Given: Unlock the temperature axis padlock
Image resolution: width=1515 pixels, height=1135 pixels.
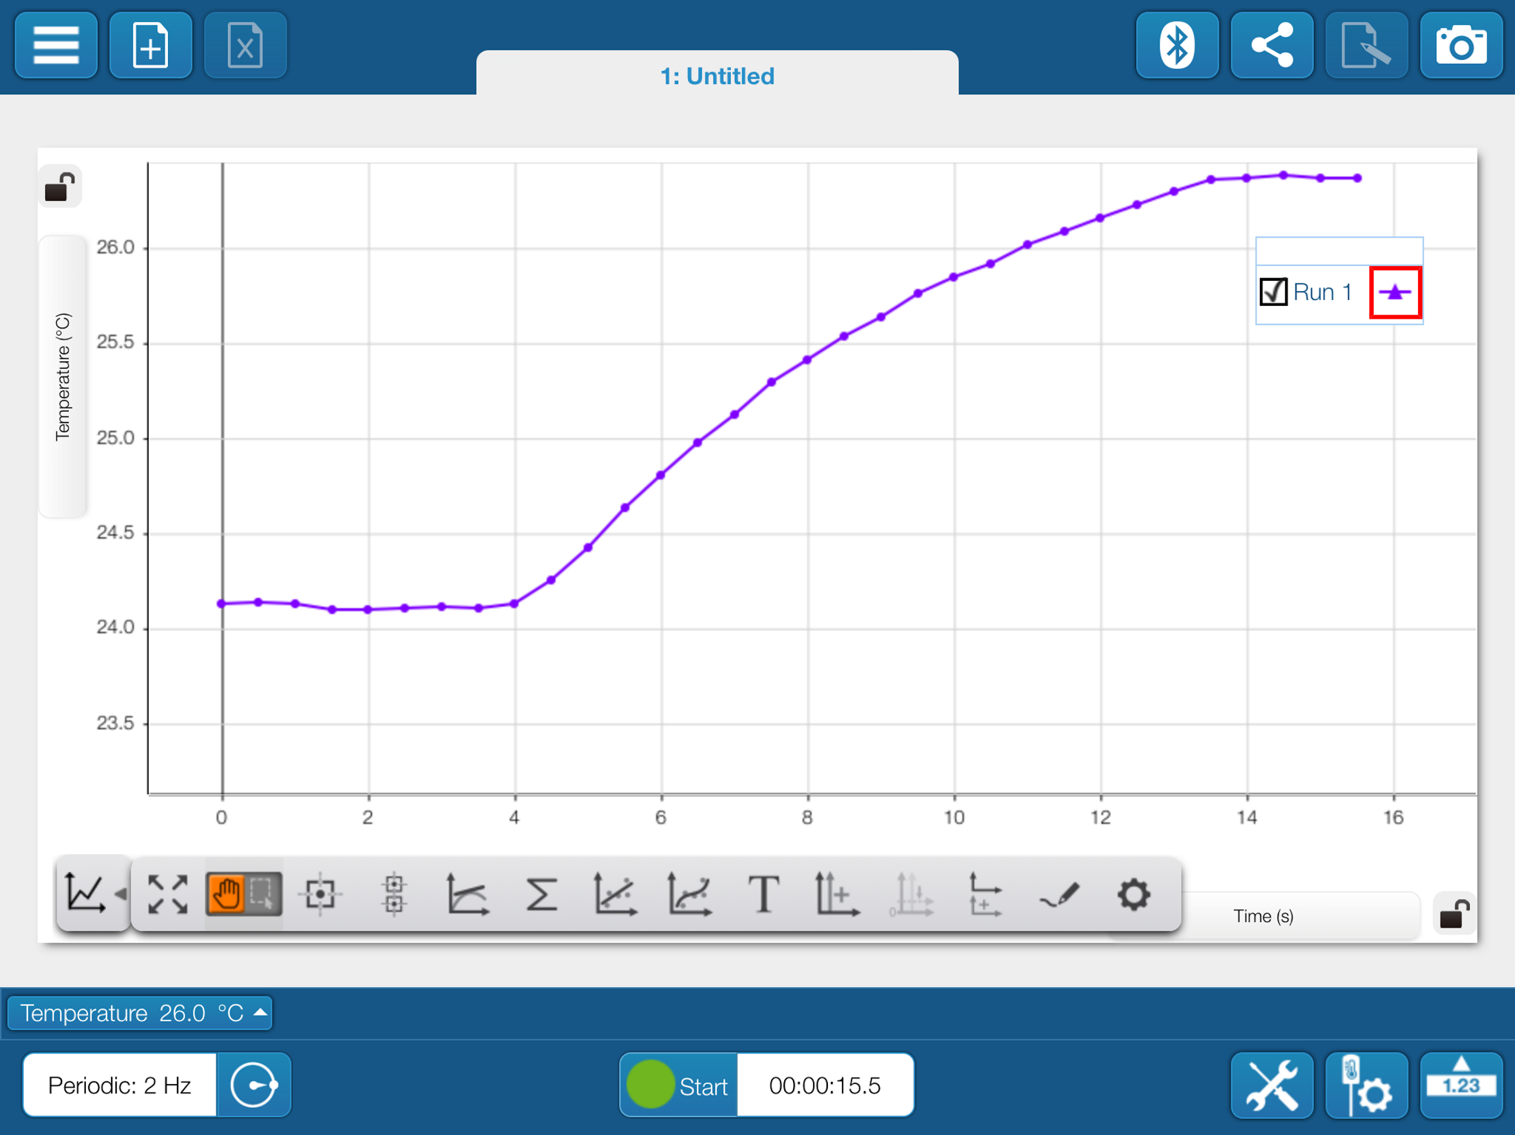Looking at the screenshot, I should pos(60,186).
